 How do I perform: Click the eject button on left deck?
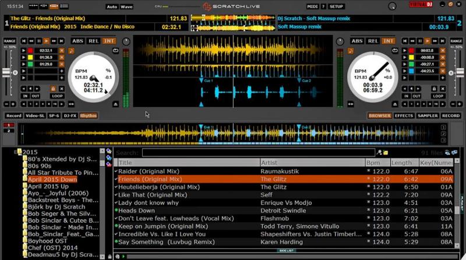(116, 104)
